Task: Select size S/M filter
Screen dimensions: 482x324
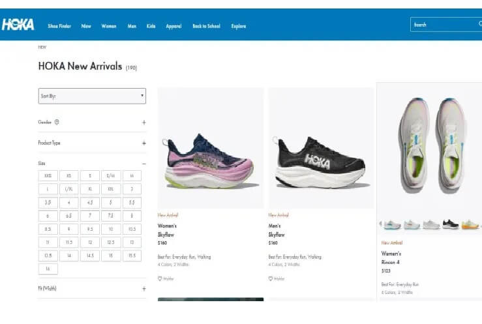Action: click(x=111, y=175)
